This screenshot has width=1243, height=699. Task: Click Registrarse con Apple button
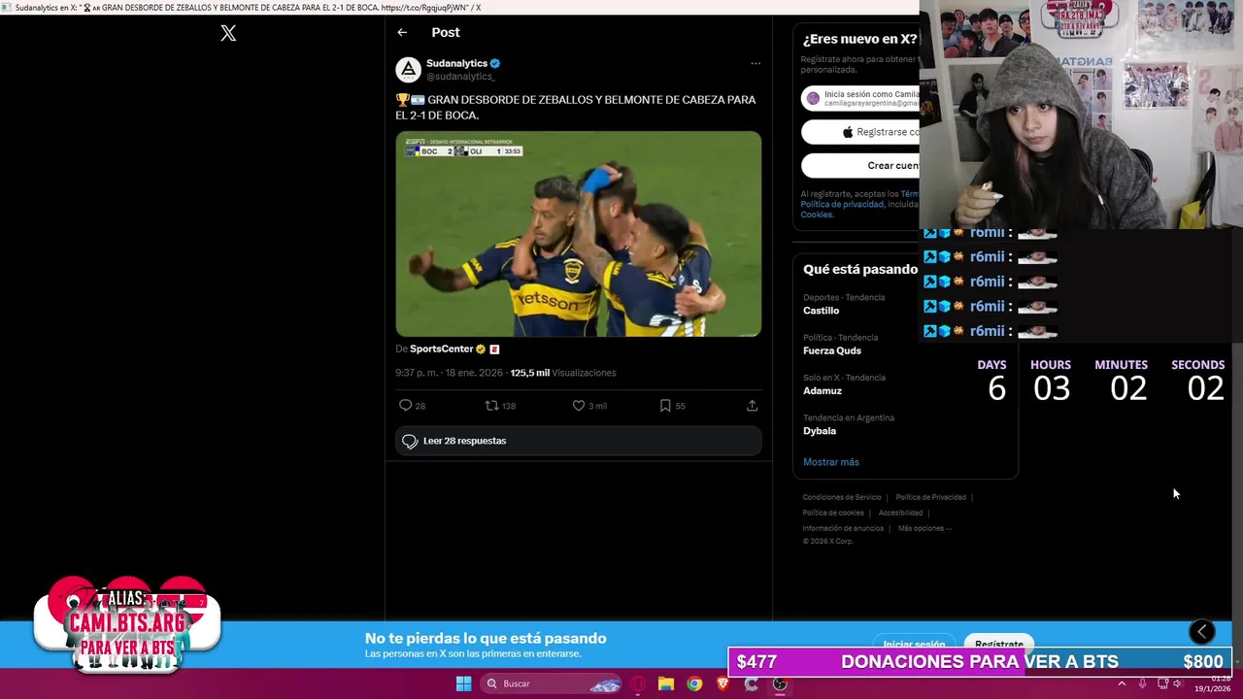[860, 132]
